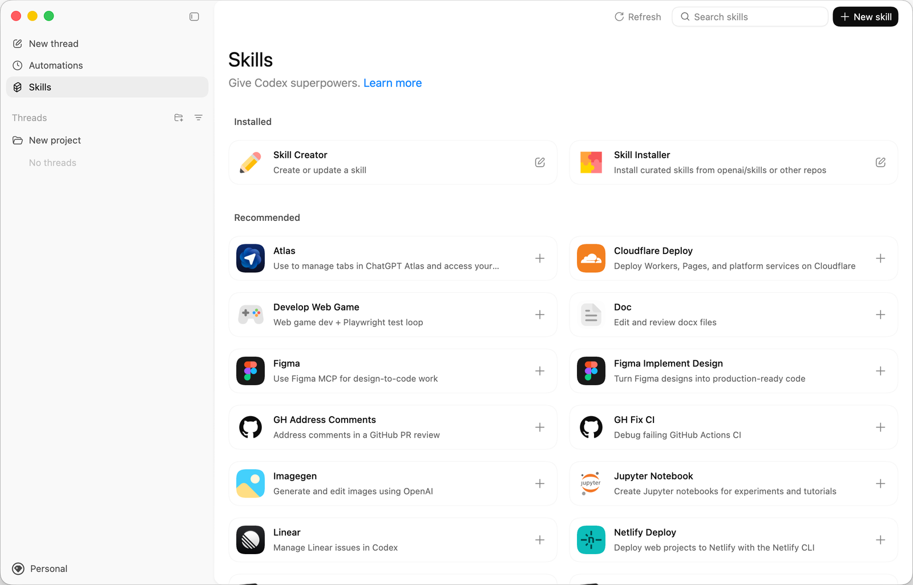Open the Skill Creator edit icon
This screenshot has width=913, height=585.
click(540, 162)
